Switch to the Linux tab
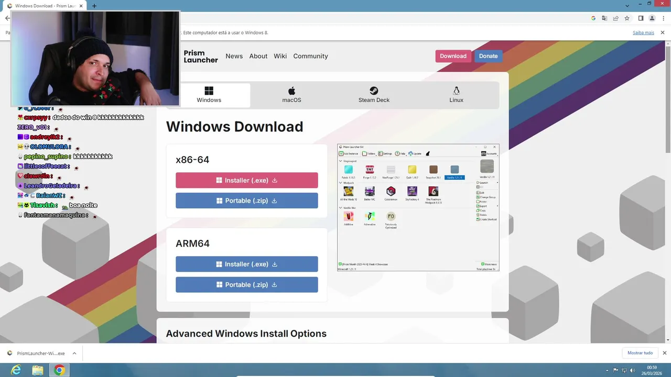 click(x=456, y=95)
